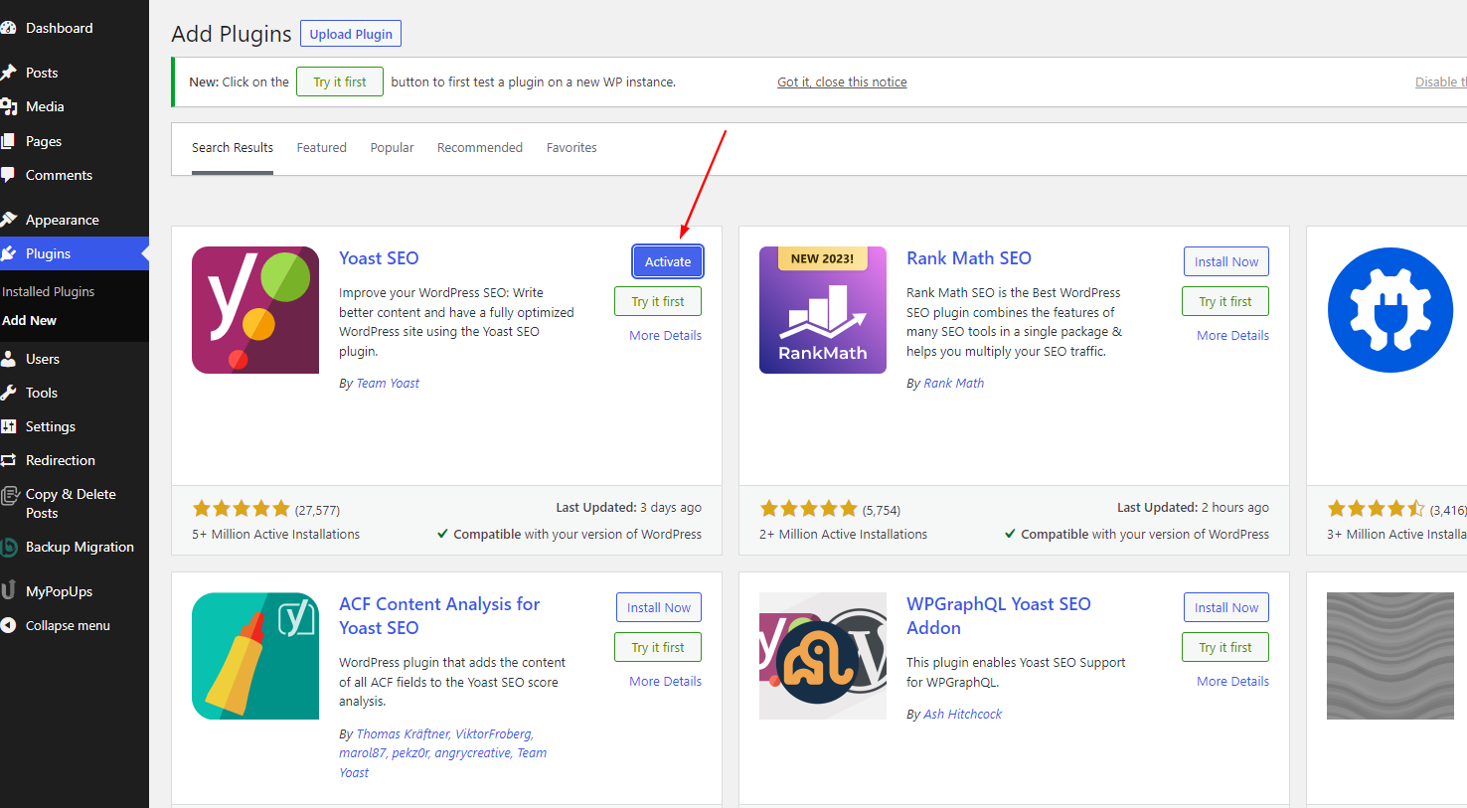1467x808 pixels.
Task: Install ACF Content Analysis for Yoast SEO
Action: (659, 607)
